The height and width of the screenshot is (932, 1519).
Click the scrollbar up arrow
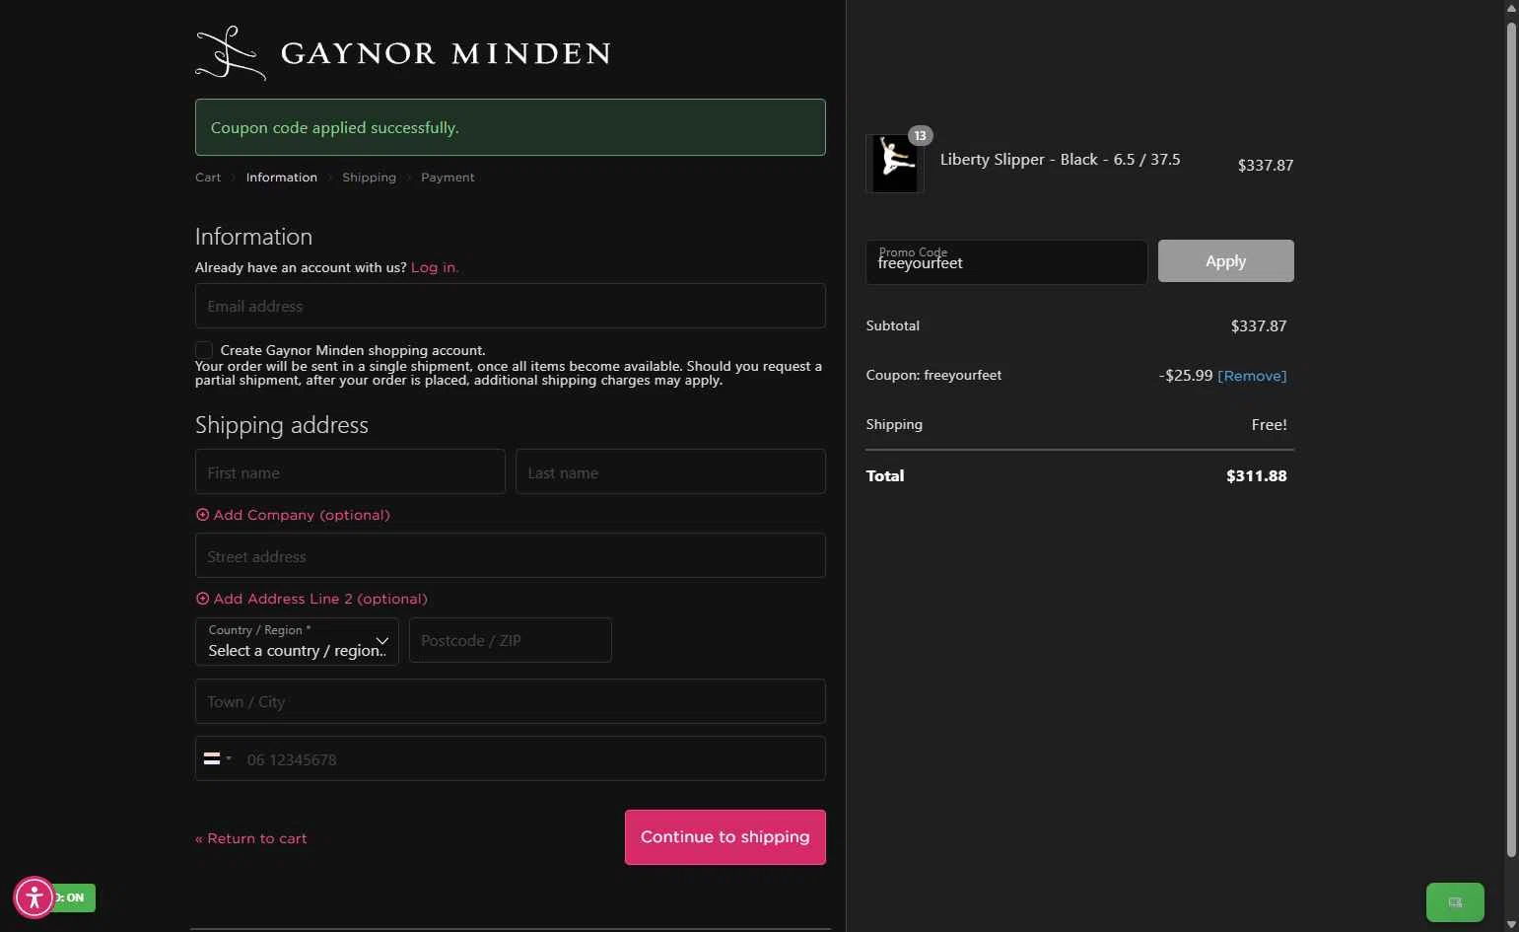click(x=1511, y=7)
